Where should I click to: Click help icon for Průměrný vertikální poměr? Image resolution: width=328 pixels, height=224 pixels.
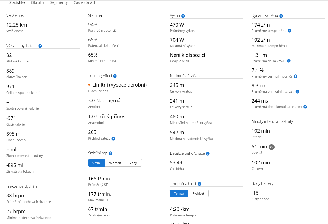click(295, 77)
